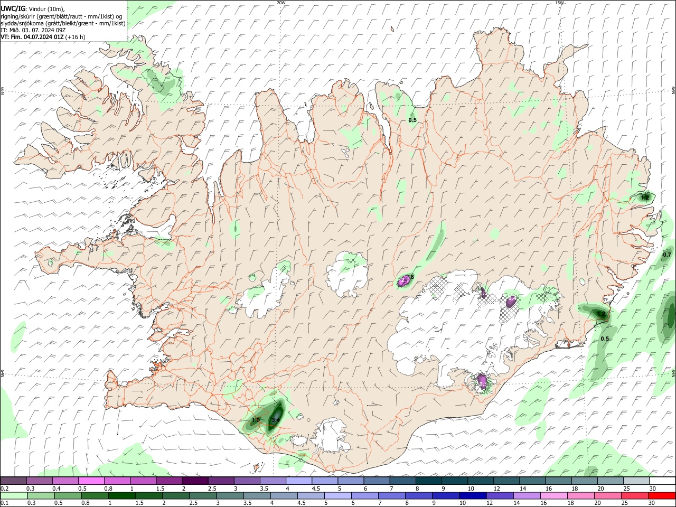Click the UWC/IG title in the header box
The image size is (676, 507).
pos(13,8)
